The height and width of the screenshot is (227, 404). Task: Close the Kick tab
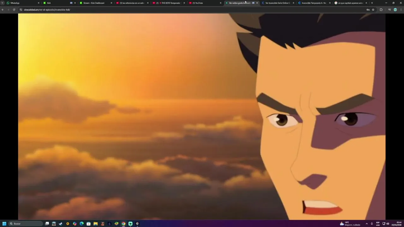pyautogui.click(x=75, y=3)
